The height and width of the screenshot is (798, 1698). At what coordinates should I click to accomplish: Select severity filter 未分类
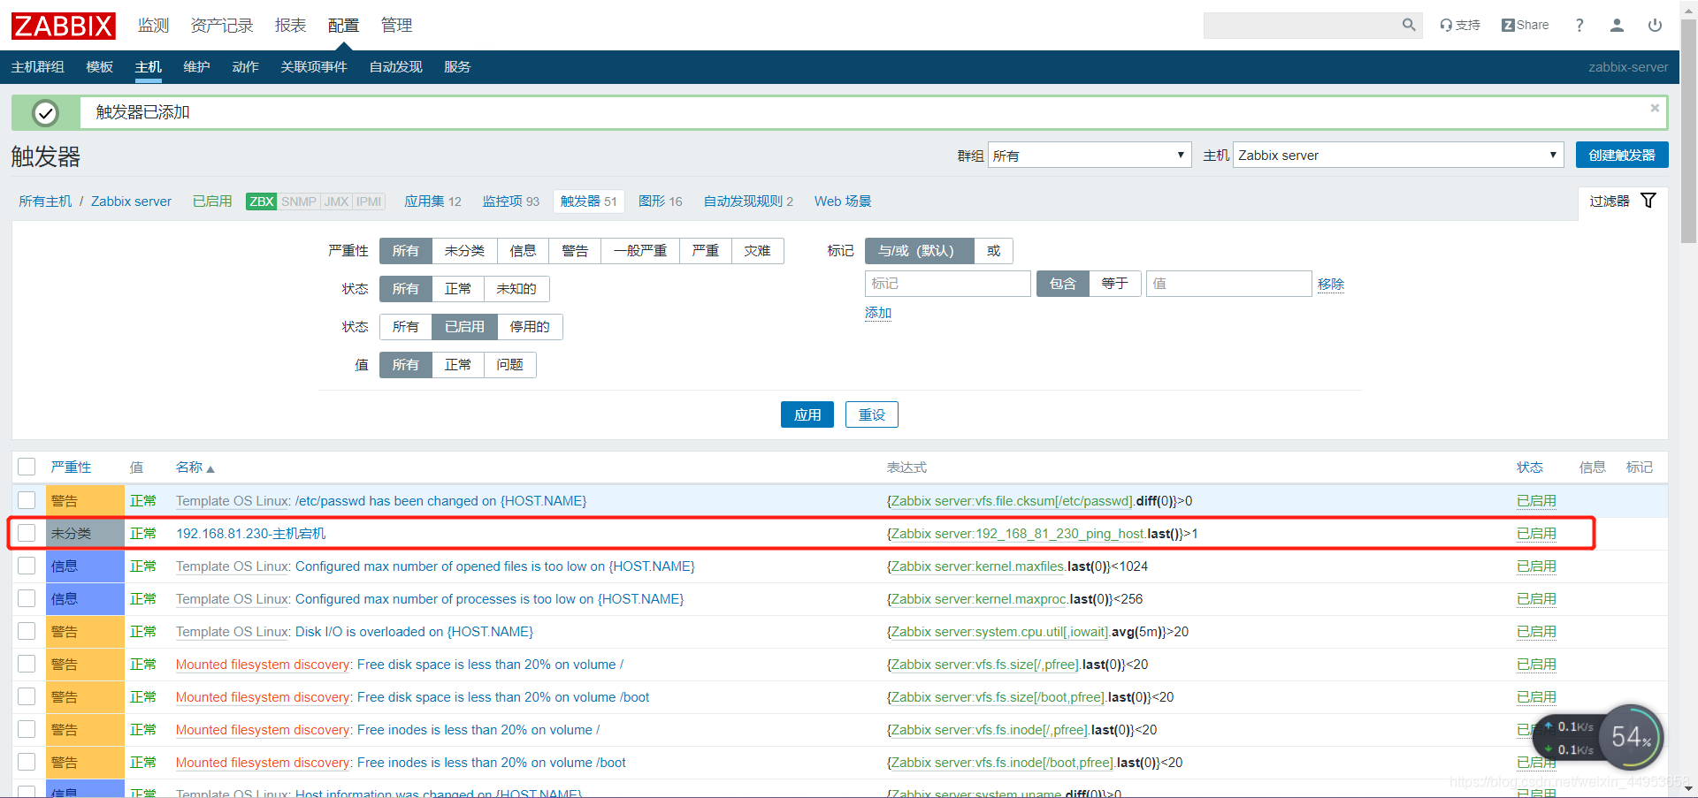click(464, 251)
